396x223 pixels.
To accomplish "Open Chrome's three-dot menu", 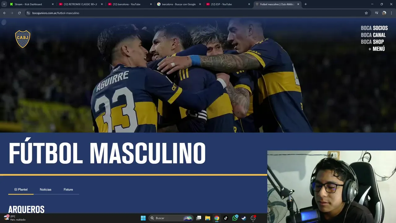I will point(391,13).
